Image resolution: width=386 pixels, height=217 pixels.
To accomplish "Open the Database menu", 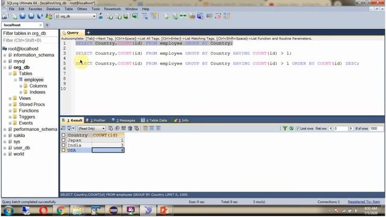I will tap(53, 9).
